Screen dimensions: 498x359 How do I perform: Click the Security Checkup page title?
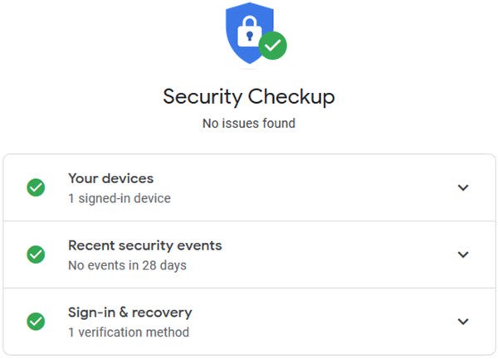[x=249, y=96]
